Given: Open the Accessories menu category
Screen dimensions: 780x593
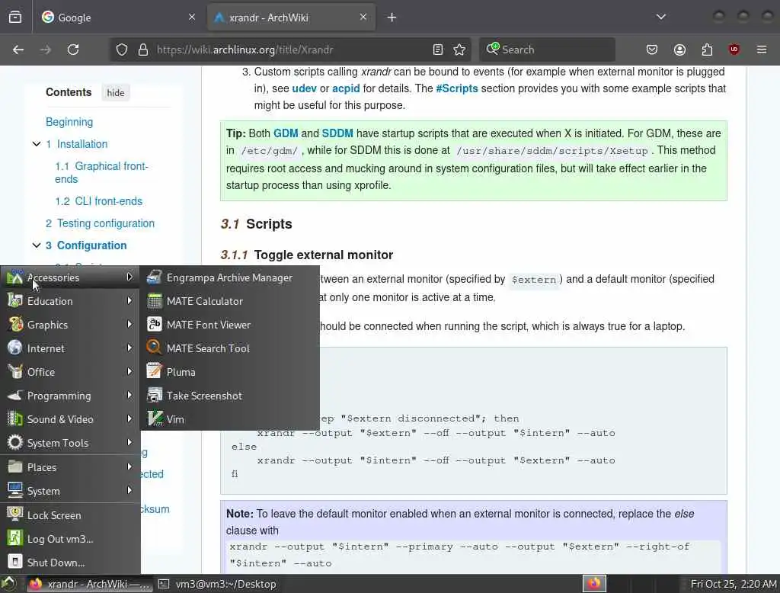Looking at the screenshot, I should pos(70,277).
